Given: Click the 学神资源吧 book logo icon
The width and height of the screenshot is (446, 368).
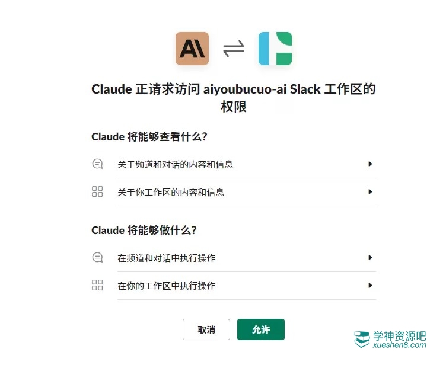Looking at the screenshot, I should (362, 340).
